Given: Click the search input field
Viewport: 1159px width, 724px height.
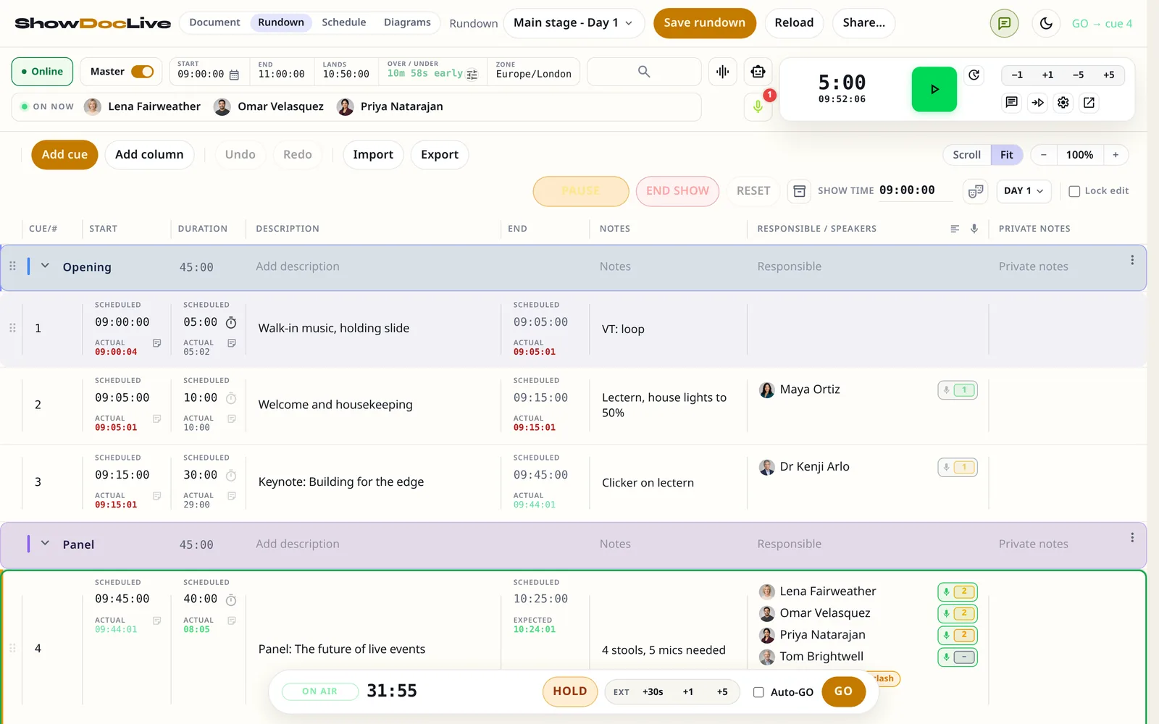Looking at the screenshot, I should (643, 72).
